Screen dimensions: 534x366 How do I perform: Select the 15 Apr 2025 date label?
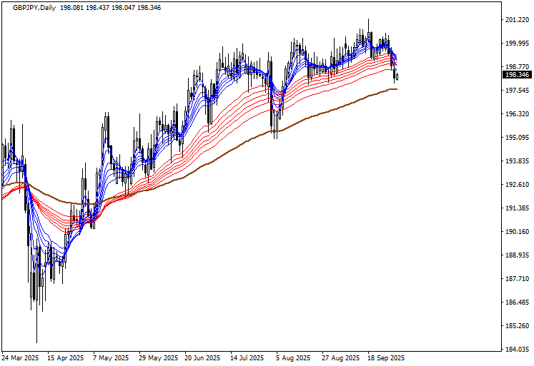[65, 357]
